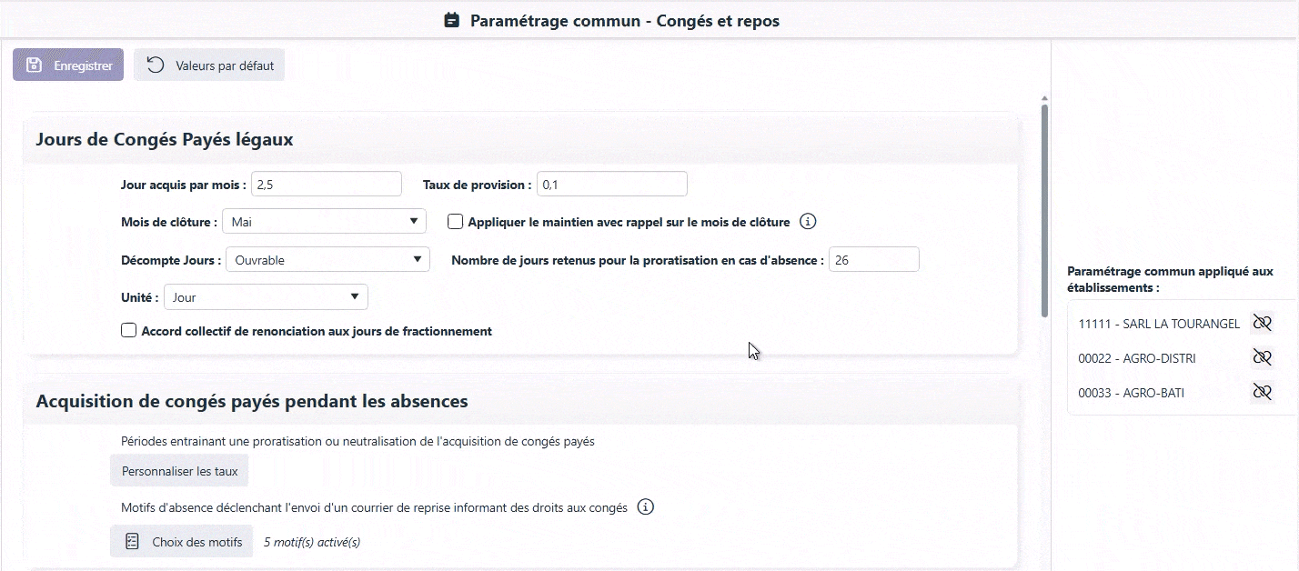Viewport: 1299px width, 571px height.
Task: Open Choix des motifs button
Action: coord(182,541)
